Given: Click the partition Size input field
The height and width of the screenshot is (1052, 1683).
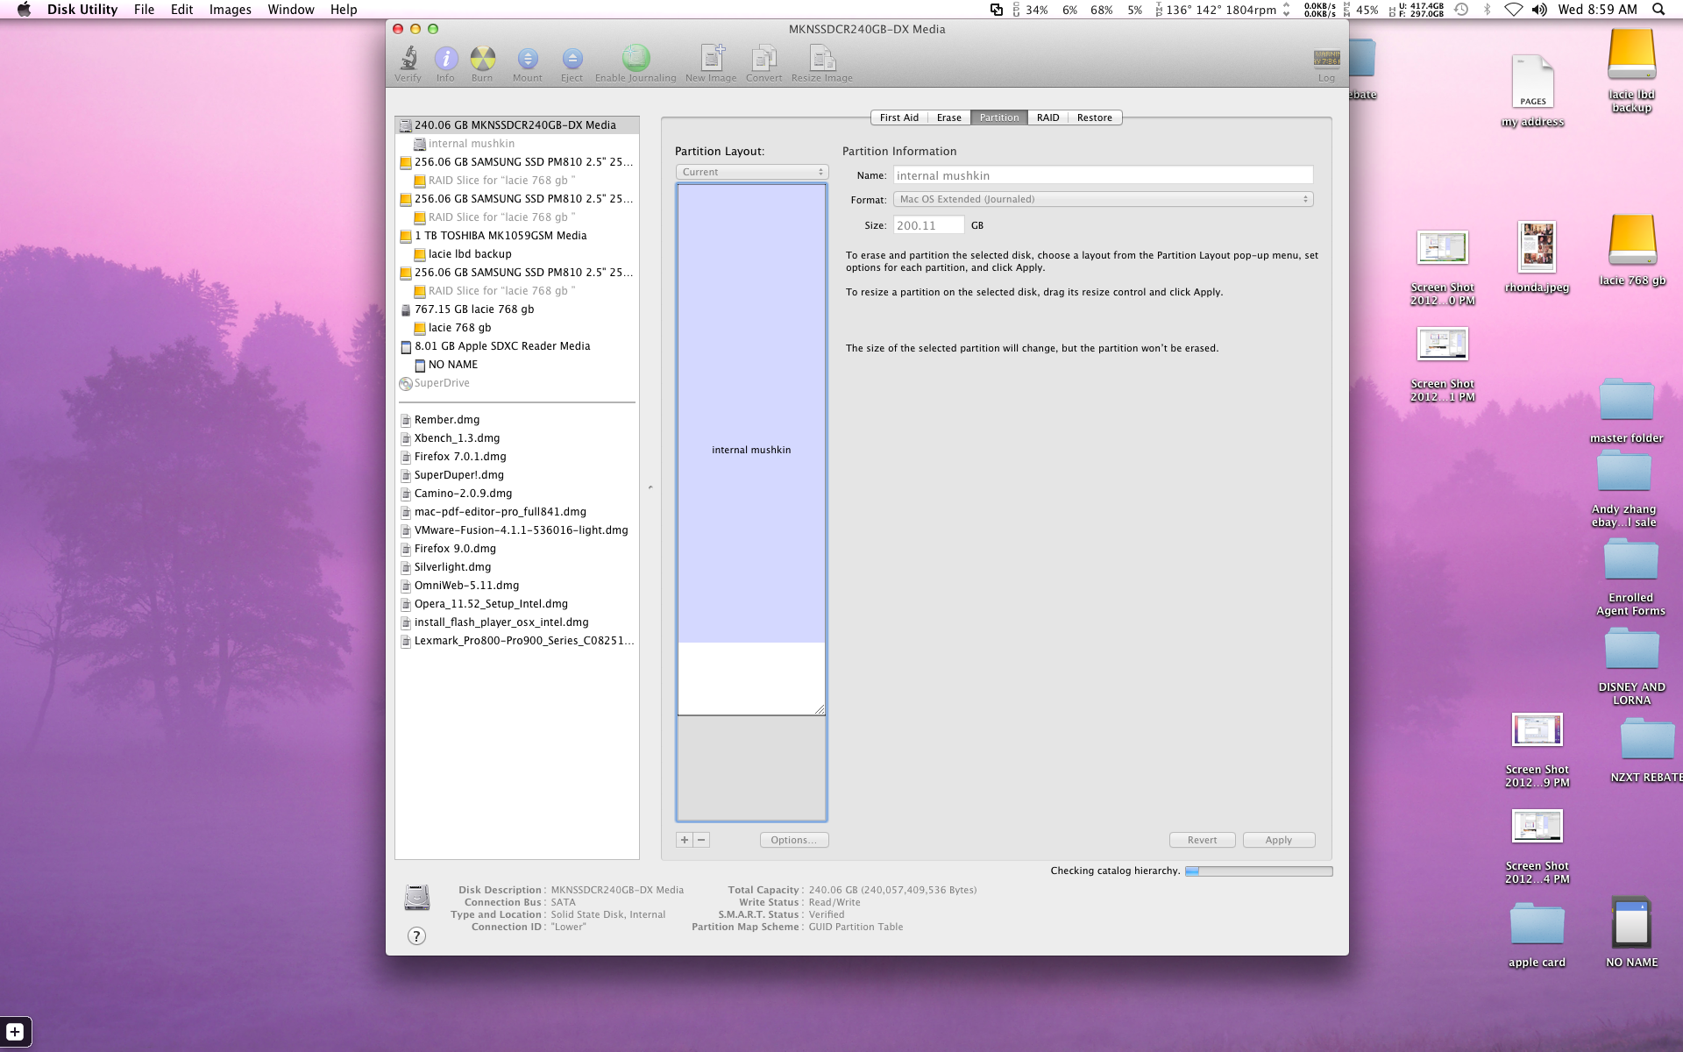Looking at the screenshot, I should [928, 225].
